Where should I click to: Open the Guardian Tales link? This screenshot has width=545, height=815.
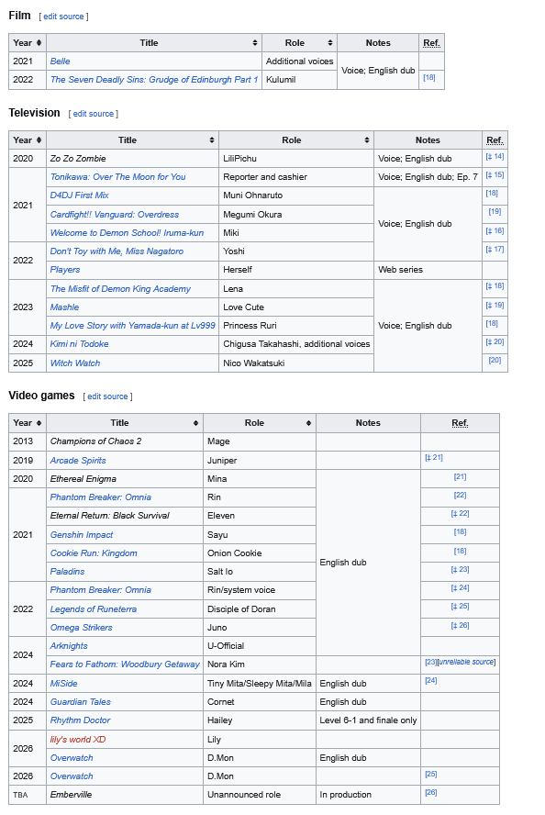(81, 702)
